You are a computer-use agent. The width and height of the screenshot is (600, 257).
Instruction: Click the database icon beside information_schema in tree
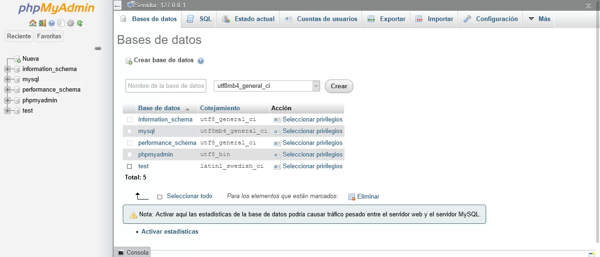click(17, 69)
